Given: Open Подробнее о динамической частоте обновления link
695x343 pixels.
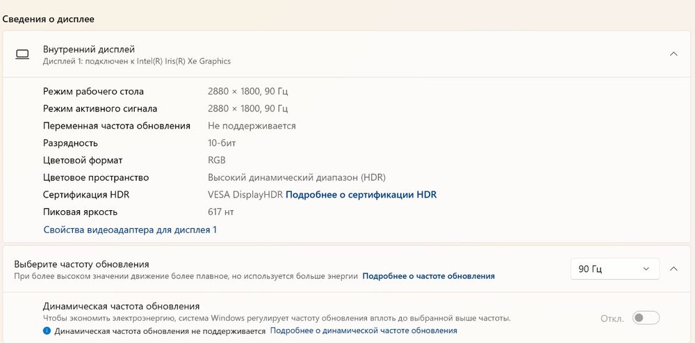Looking at the screenshot, I should pos(363,331).
